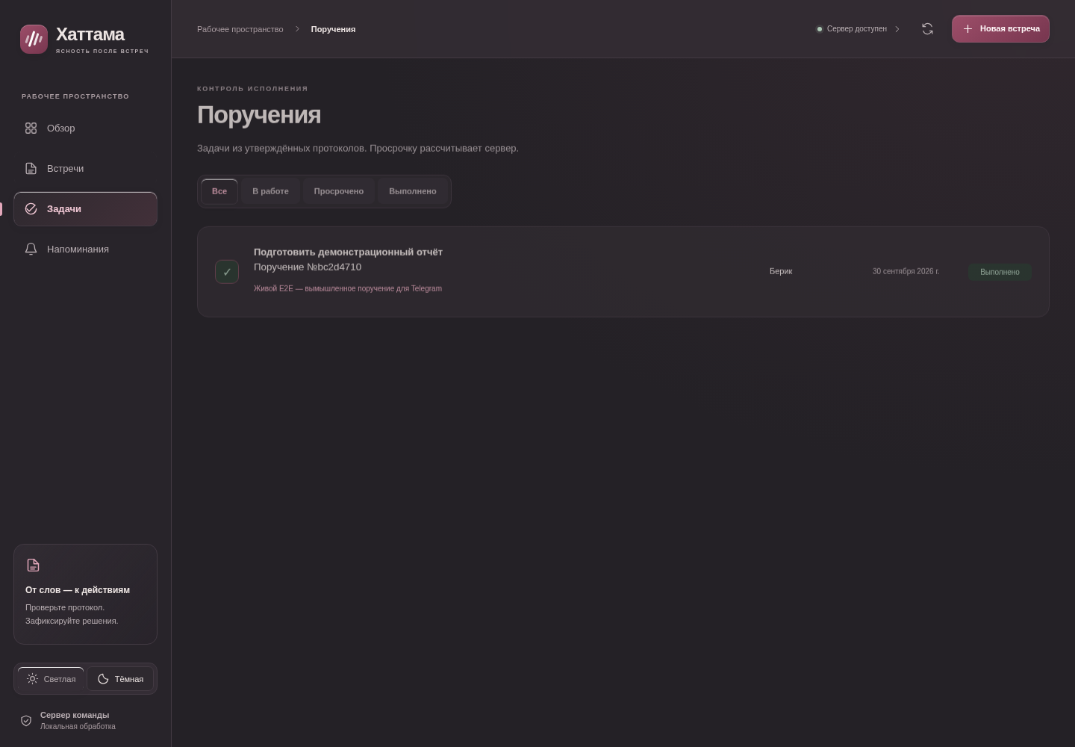Open the Напоминания page
Screen dimensions: 1075x747
85,249
